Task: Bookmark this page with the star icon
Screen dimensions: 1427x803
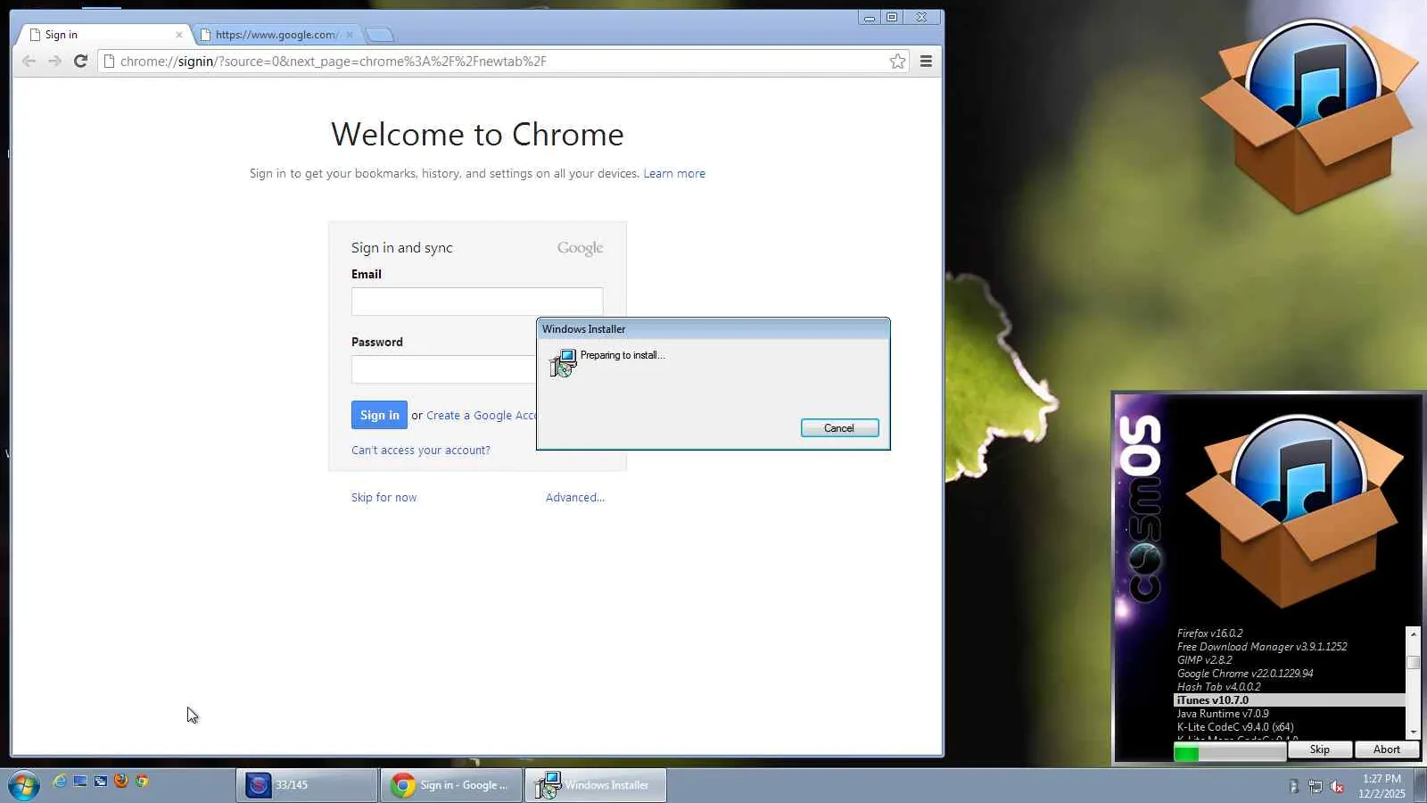Action: click(x=897, y=61)
